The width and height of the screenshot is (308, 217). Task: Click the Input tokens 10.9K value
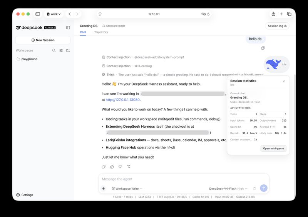pyautogui.click(x=253, y=120)
